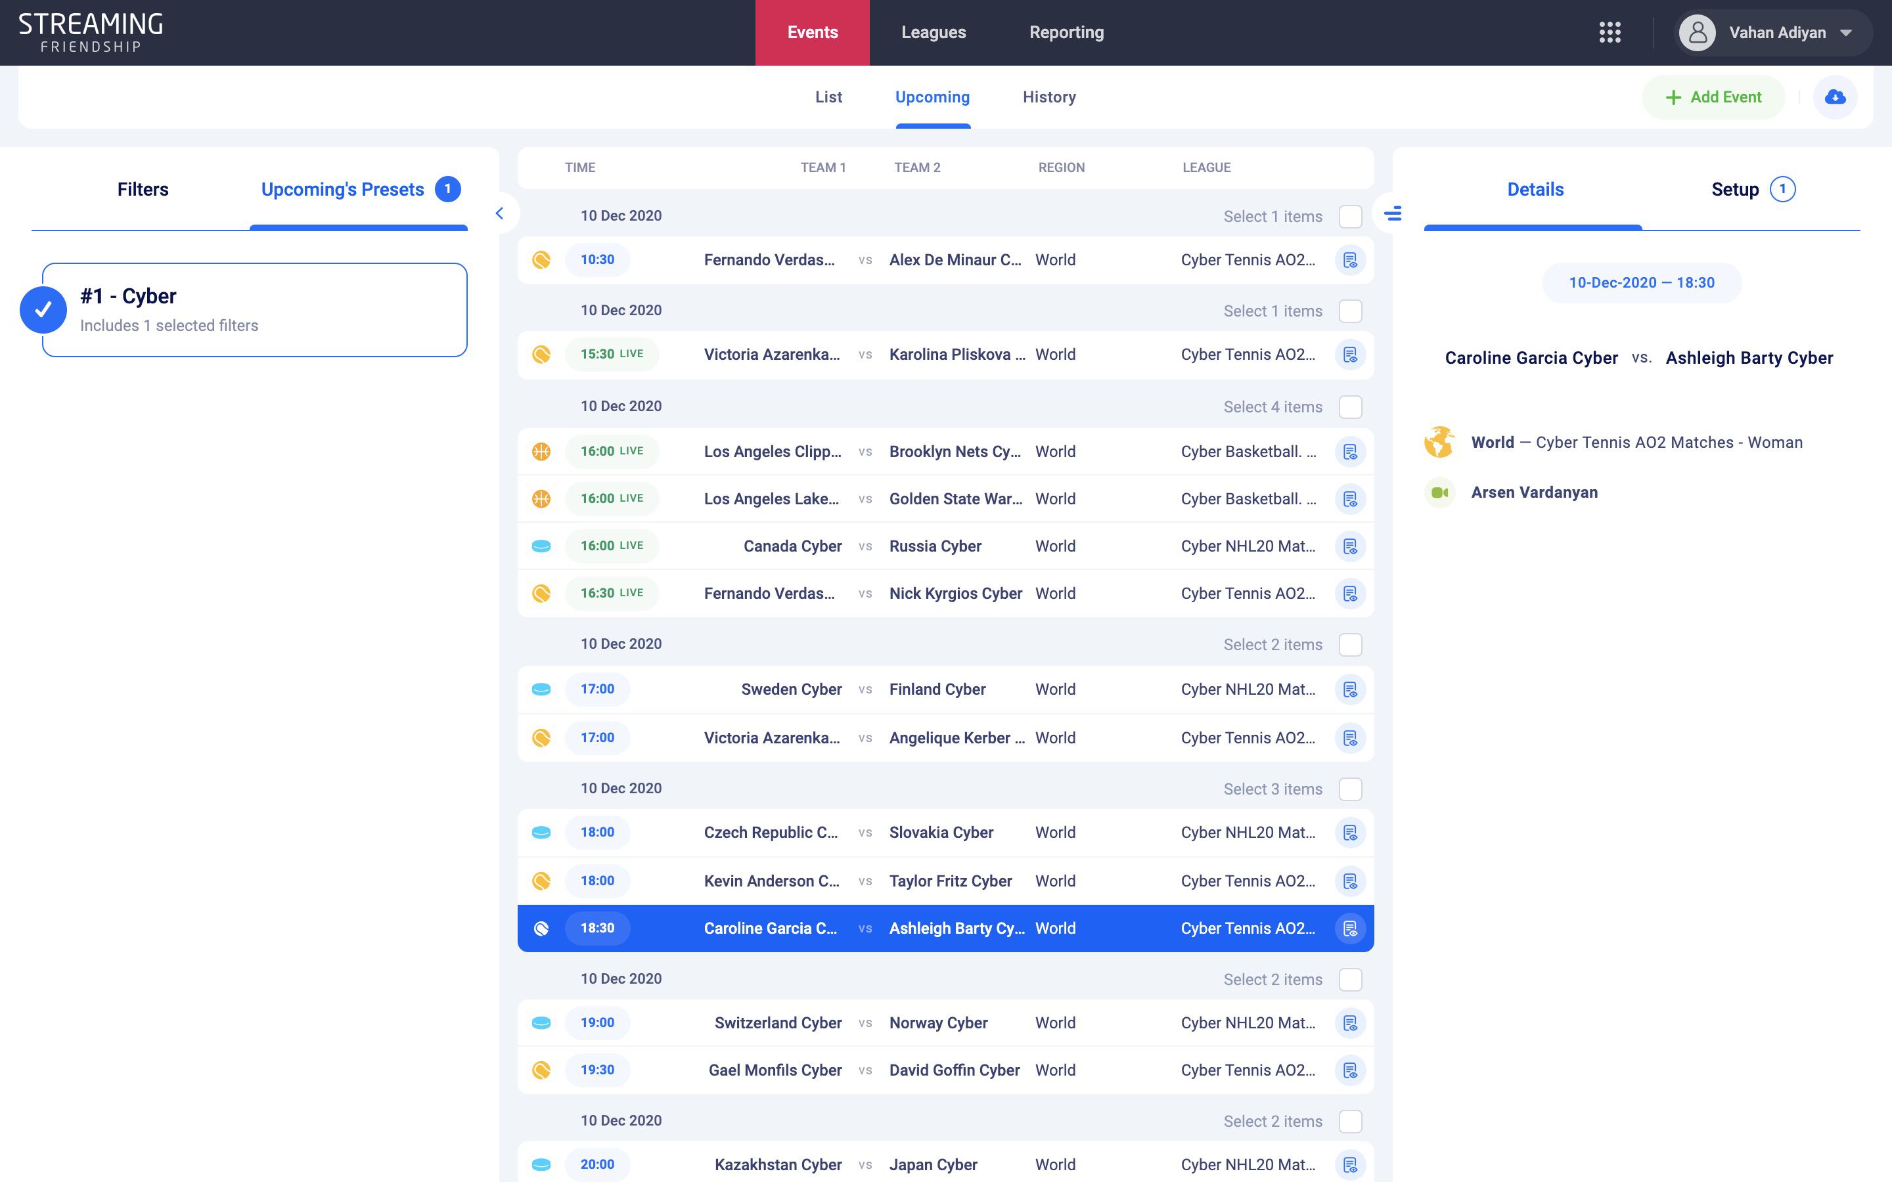
Task: Select the Upcoming tab
Action: coord(933,97)
